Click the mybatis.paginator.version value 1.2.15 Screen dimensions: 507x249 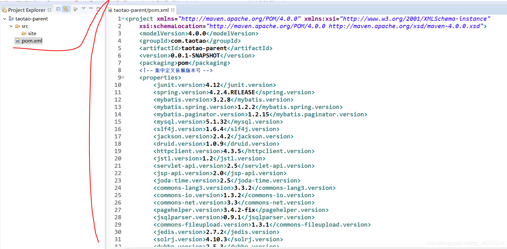[x=259, y=114]
